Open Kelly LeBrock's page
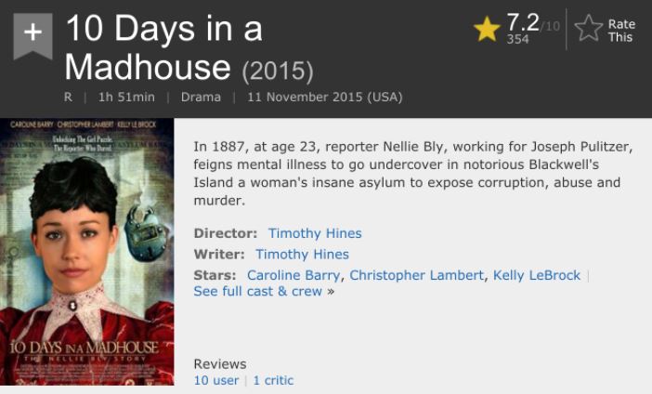Screen dimensions: 652x394 [537, 275]
